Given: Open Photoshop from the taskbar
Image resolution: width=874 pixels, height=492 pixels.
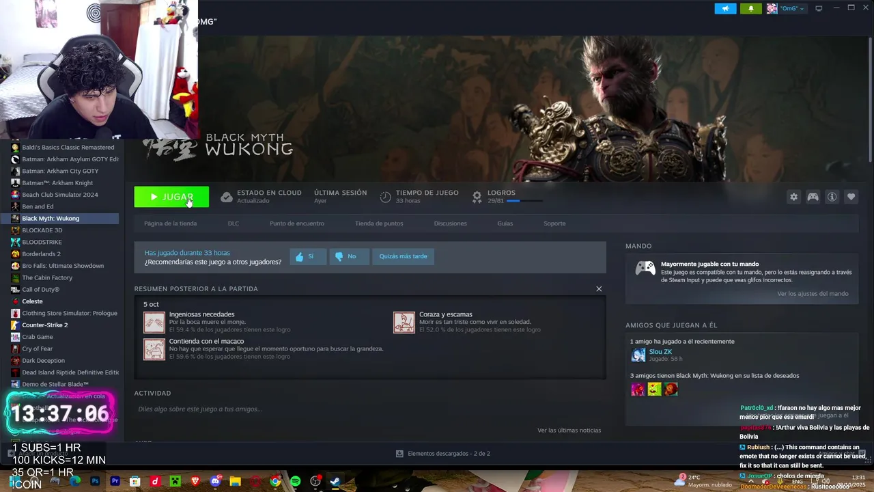Looking at the screenshot, I should point(95,481).
